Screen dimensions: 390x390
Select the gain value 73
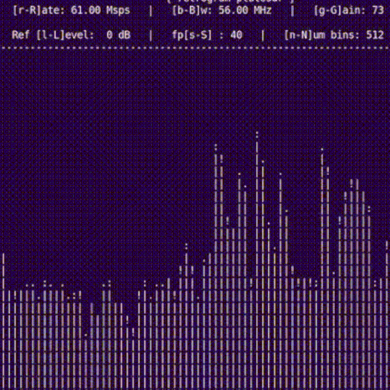378,10
